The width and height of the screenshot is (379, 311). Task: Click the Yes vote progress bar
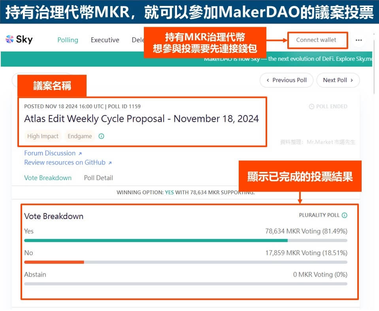tap(186, 241)
